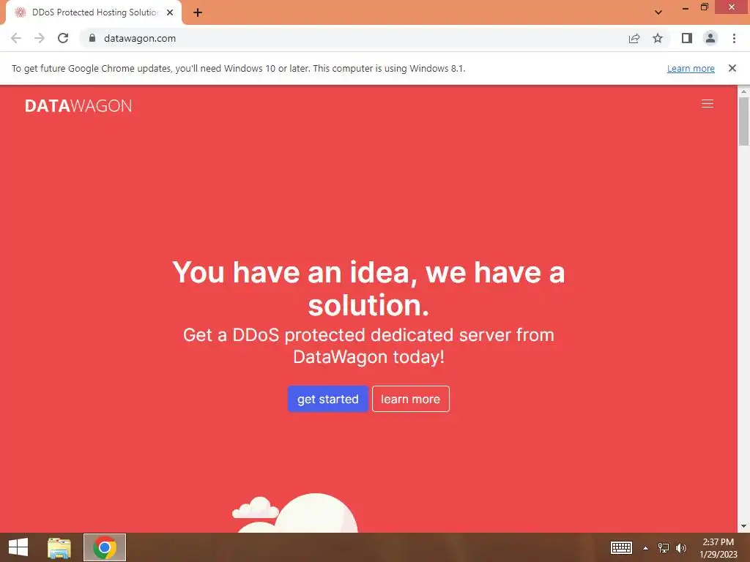Image resolution: width=750 pixels, height=562 pixels.
Task: Open the Windows Start menu
Action: pos(18,547)
